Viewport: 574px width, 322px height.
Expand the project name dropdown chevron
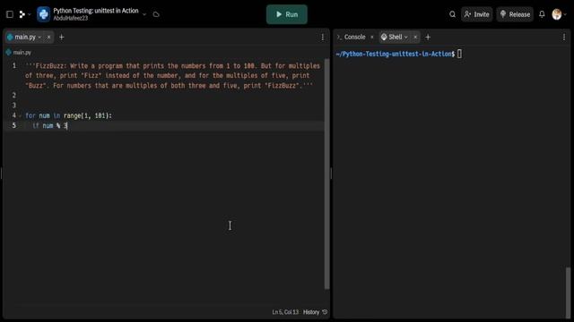[x=144, y=14]
